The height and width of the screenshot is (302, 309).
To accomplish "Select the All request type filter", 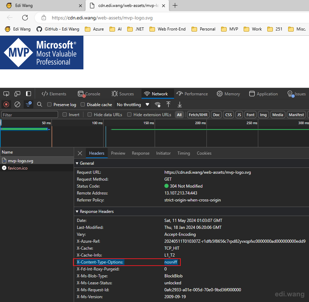I will 179,115.
